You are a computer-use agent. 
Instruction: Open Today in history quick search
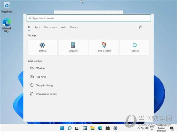(44, 86)
